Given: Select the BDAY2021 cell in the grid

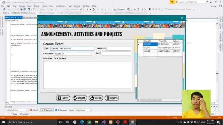Looking at the screenshot, I should [x=150, y=44].
